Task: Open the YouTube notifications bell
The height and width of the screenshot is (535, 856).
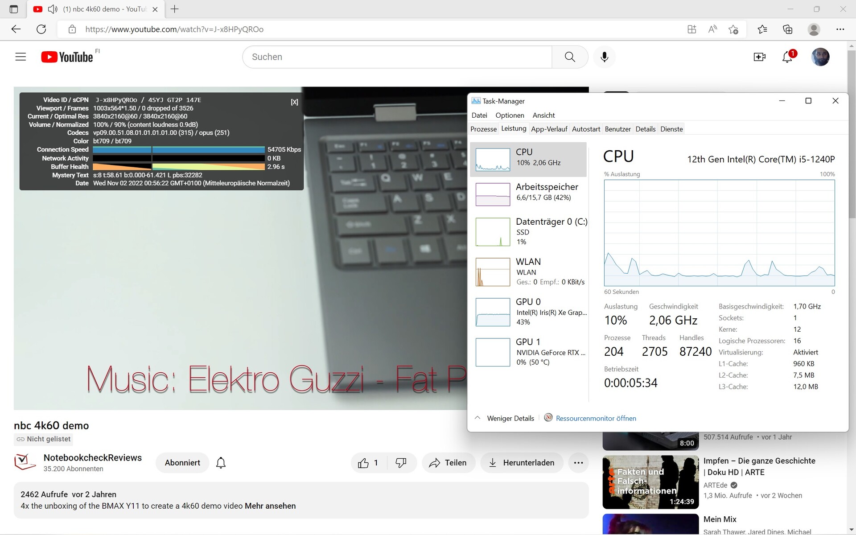Action: click(x=787, y=57)
